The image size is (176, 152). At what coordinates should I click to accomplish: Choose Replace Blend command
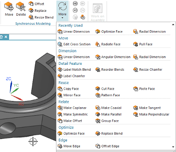click(109, 134)
